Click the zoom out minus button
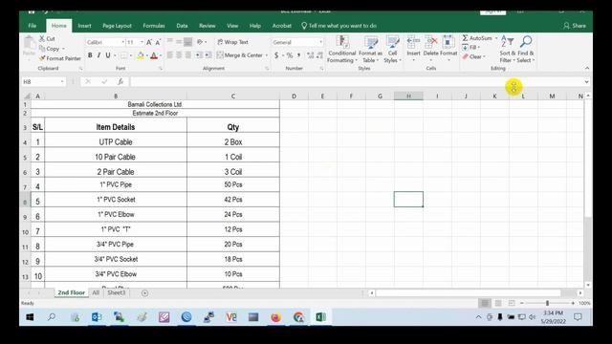 click(522, 303)
